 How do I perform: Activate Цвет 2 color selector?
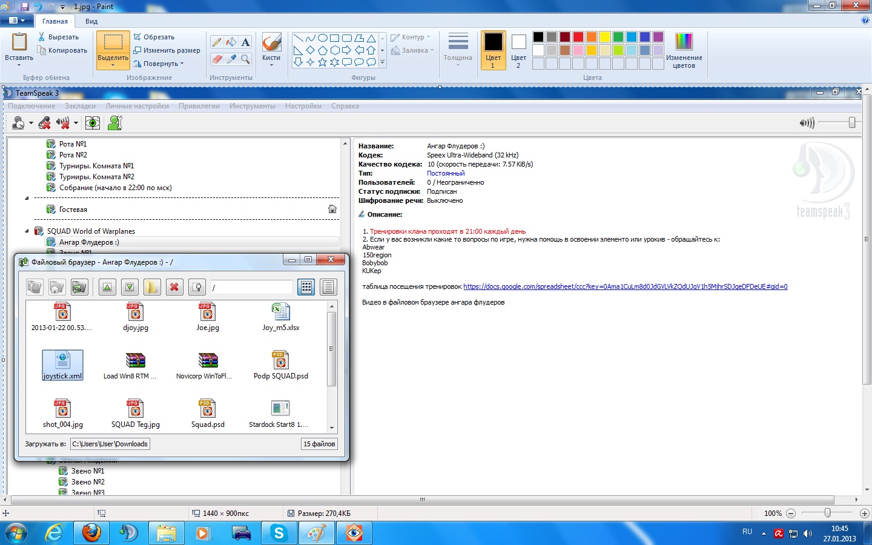[518, 50]
